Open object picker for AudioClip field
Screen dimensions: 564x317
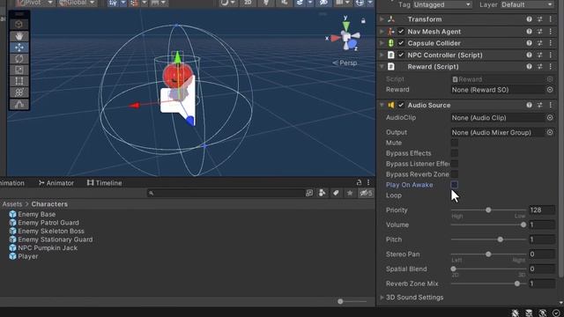coord(550,117)
